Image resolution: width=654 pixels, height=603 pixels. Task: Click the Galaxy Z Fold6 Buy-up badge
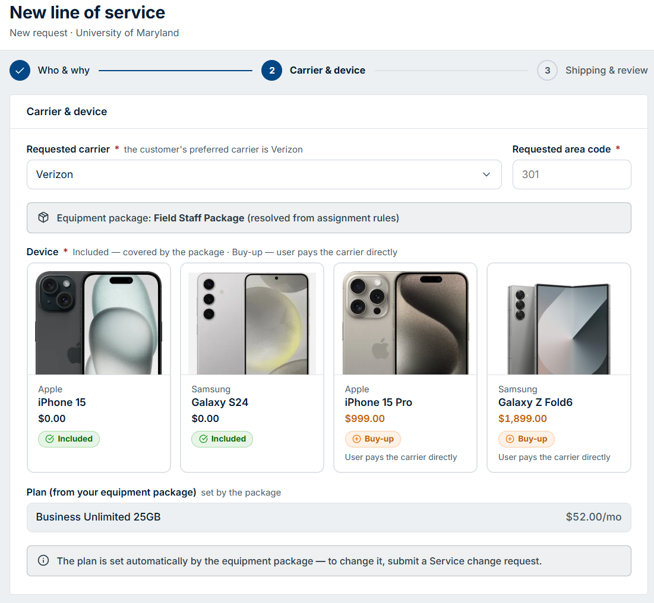526,439
